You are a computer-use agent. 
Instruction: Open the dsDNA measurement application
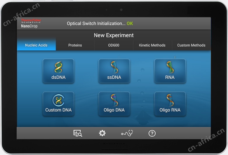[58, 71]
